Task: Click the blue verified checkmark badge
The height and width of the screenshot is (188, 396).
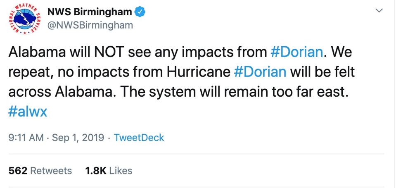Action: 140,12
